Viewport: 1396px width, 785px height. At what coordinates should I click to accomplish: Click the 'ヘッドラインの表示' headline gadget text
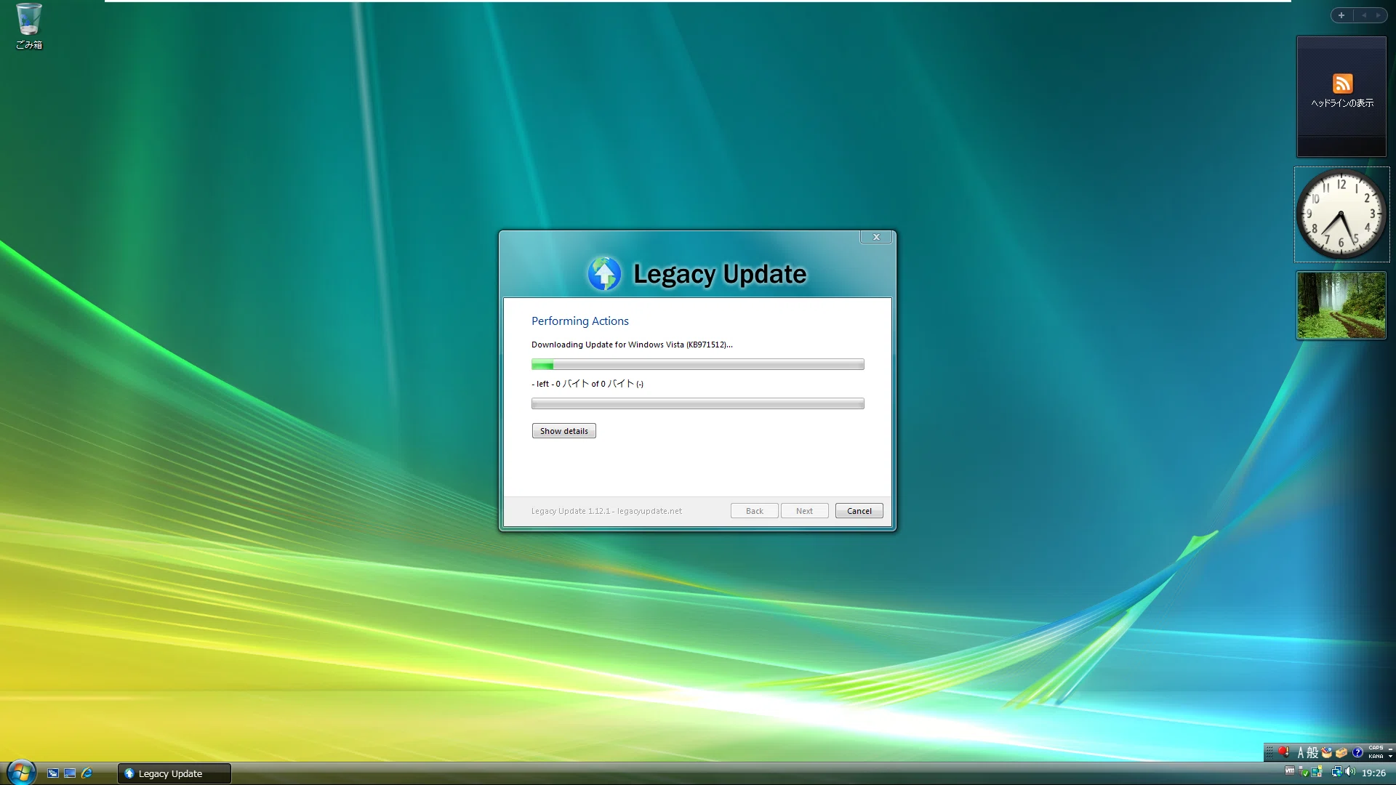[1342, 103]
